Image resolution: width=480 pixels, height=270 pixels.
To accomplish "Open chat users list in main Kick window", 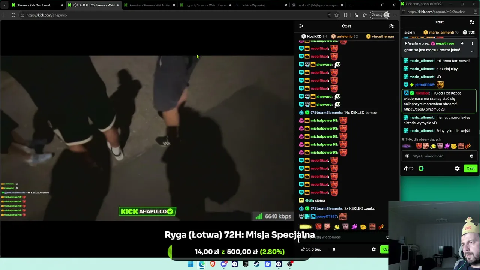I will [x=391, y=26].
